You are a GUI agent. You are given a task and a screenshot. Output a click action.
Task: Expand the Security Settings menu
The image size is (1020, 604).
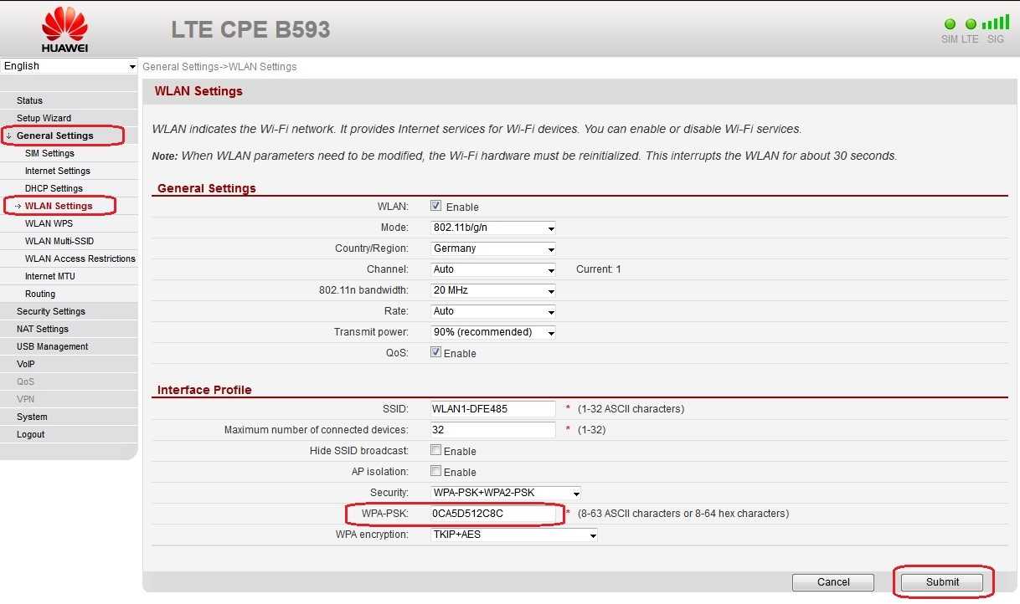(x=51, y=311)
